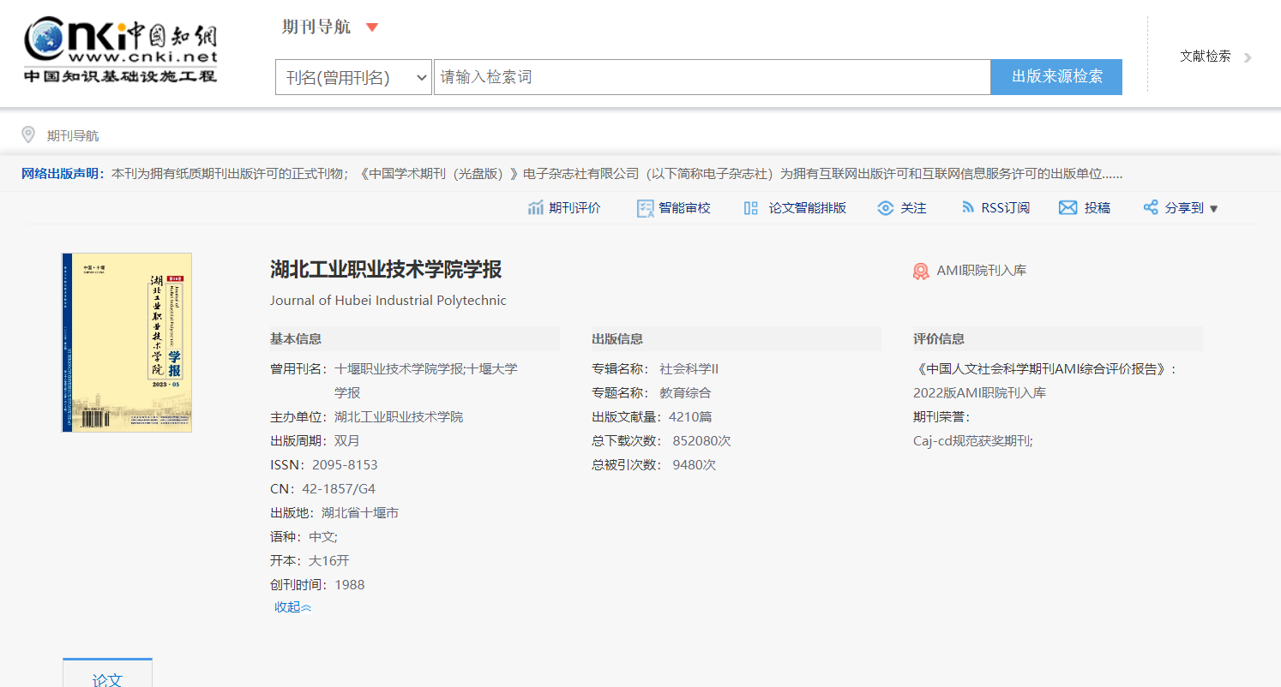
Task: Click the 网络出版声明 notice text
Action: (572, 174)
